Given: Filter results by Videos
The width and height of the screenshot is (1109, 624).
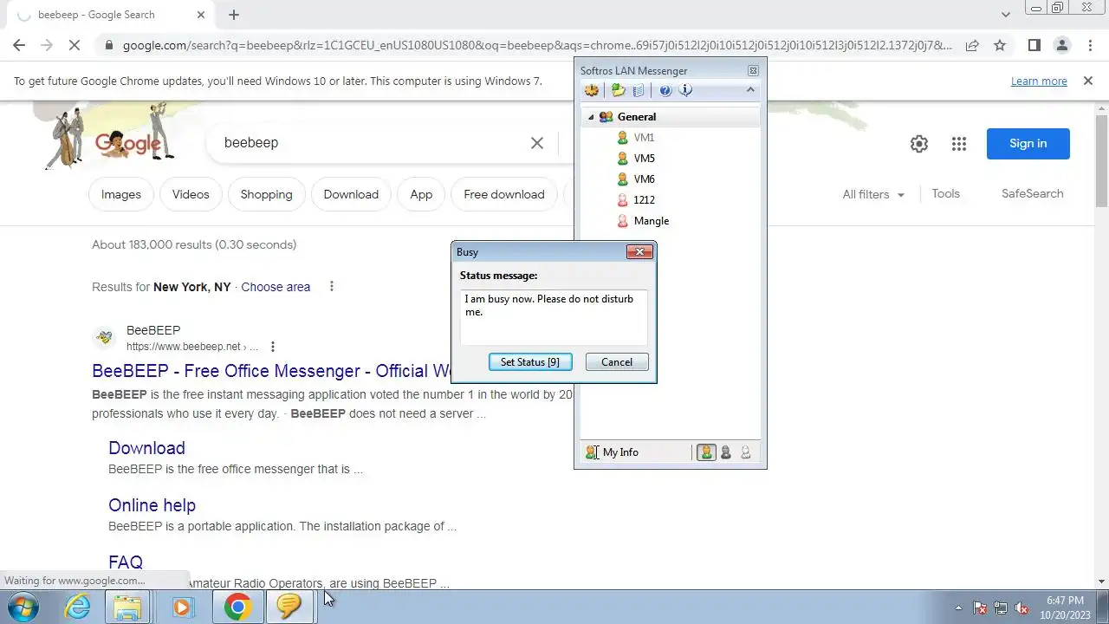Looking at the screenshot, I should [x=191, y=194].
